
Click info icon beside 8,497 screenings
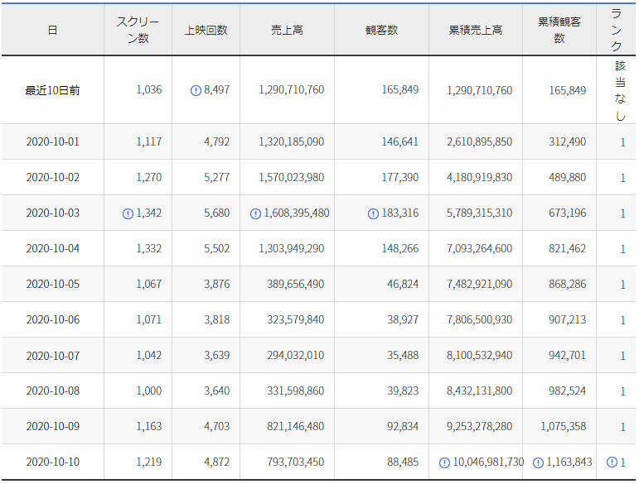click(196, 91)
